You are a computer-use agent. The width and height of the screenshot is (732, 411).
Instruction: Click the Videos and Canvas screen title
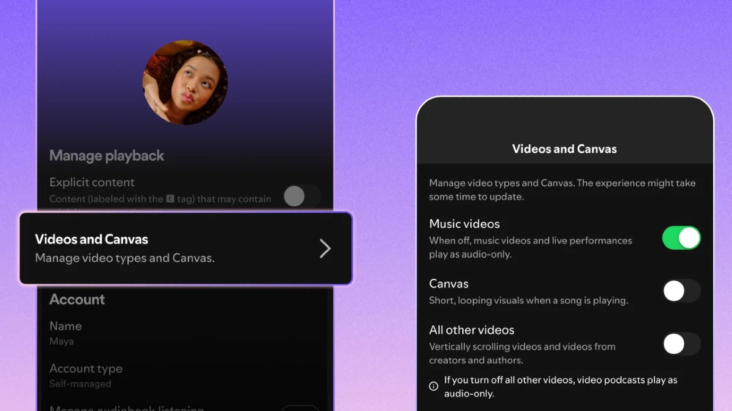pyautogui.click(x=564, y=149)
